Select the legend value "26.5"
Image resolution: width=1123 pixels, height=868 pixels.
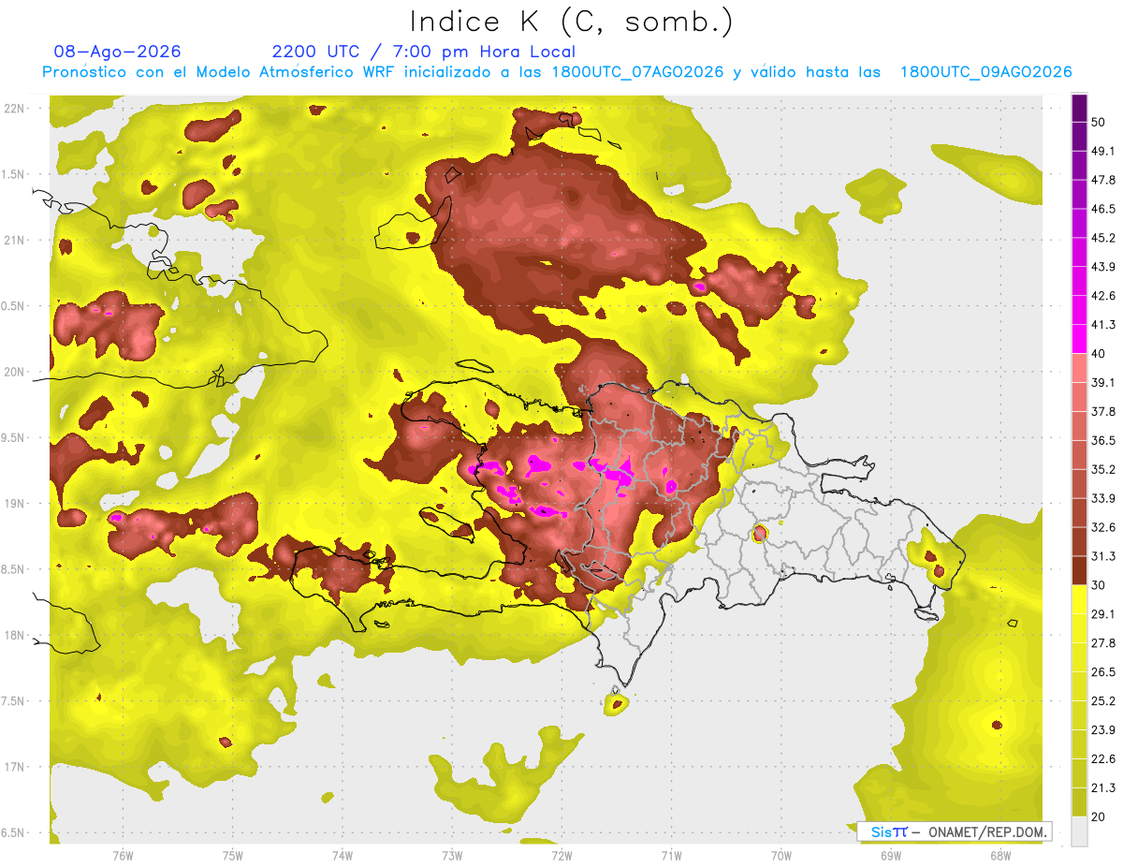(1103, 672)
